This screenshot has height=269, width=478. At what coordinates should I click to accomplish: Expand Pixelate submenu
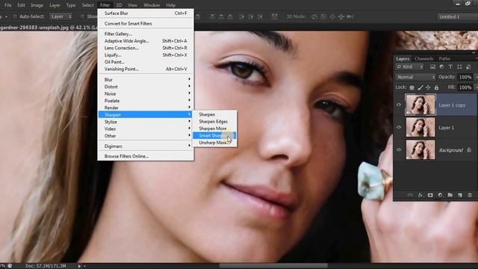click(146, 101)
